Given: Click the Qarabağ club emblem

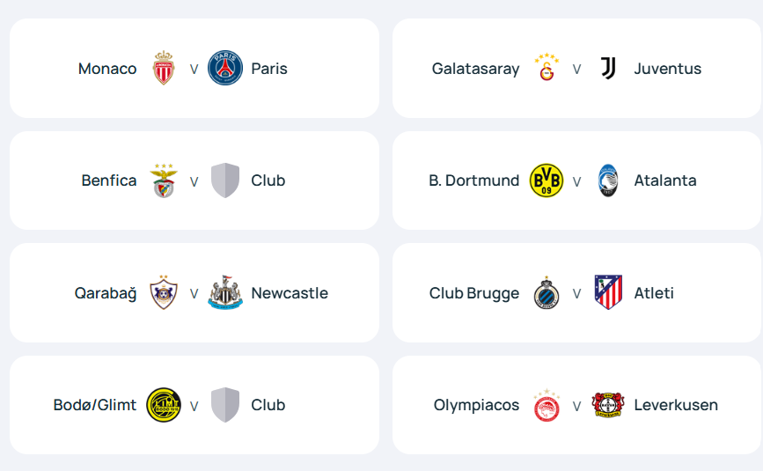Looking at the screenshot, I should click(164, 293).
